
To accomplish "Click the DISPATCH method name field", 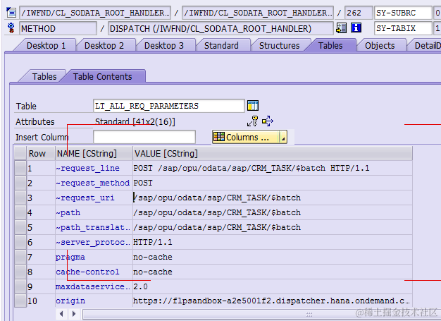I will (x=220, y=28).
